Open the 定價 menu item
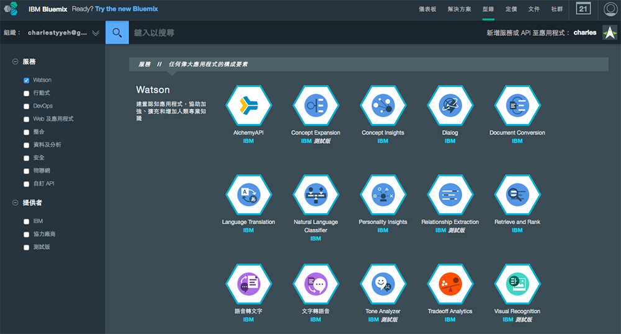The image size is (621, 334). tap(511, 9)
